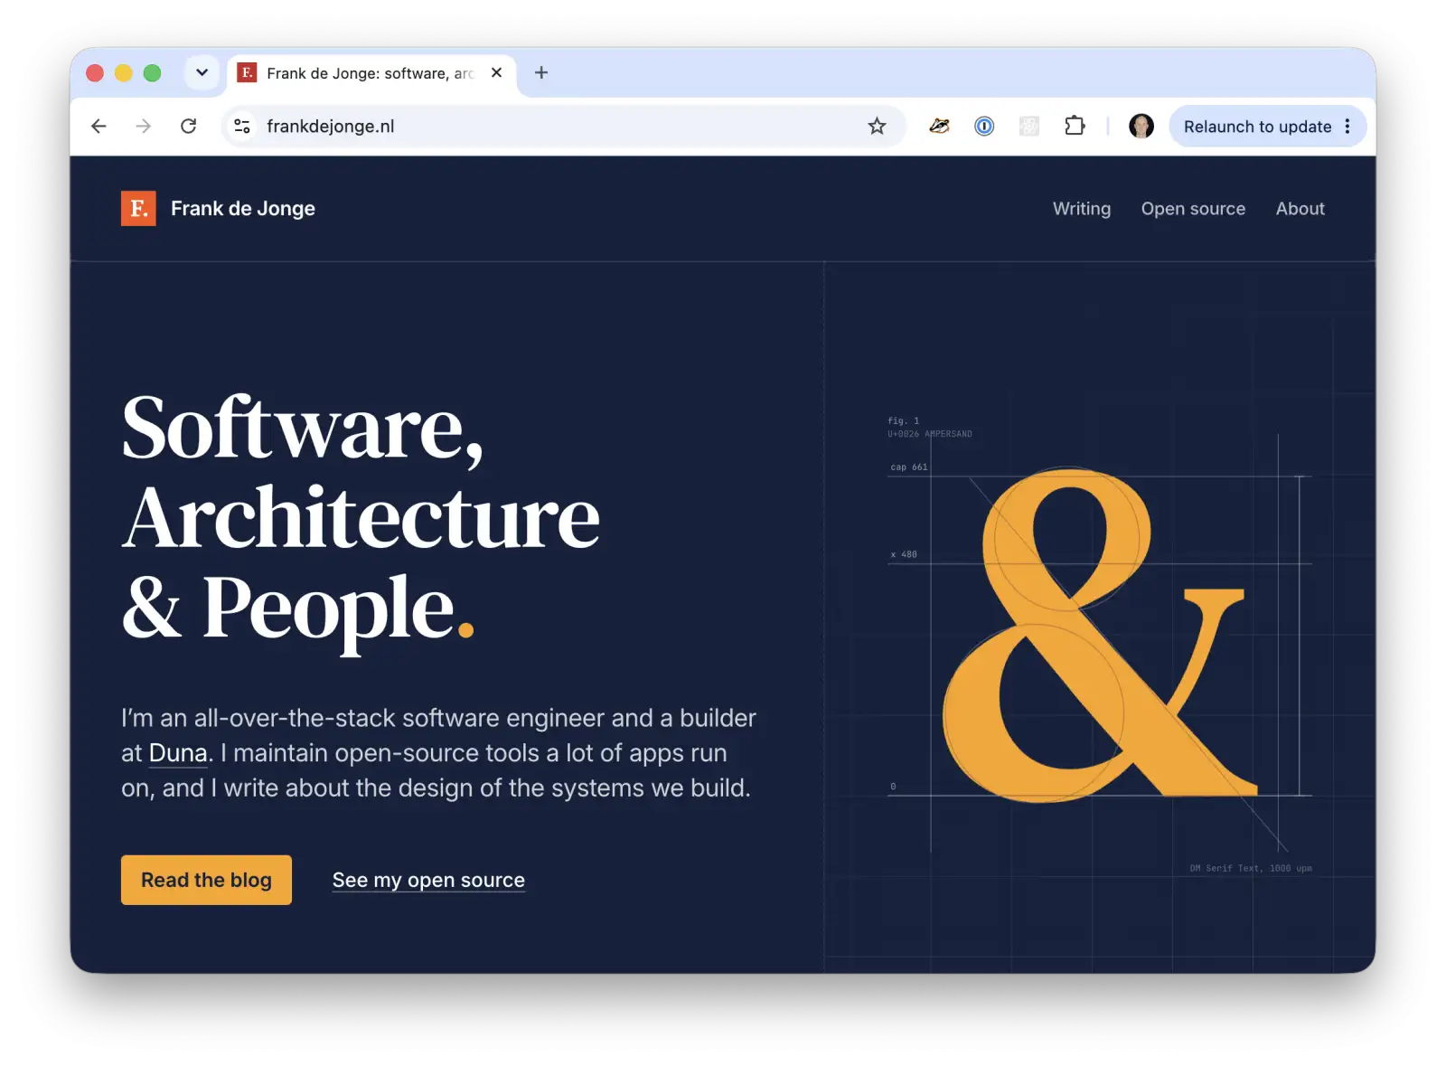The image size is (1446, 1066).
Task: Open the Writing navigation item
Action: [1082, 209]
